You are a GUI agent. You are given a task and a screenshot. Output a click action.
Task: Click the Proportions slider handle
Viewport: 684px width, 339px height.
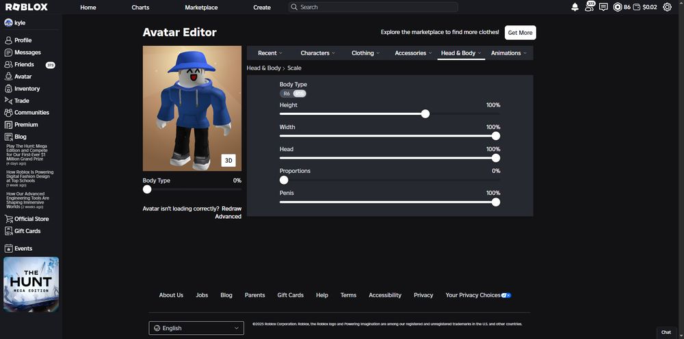tap(284, 180)
